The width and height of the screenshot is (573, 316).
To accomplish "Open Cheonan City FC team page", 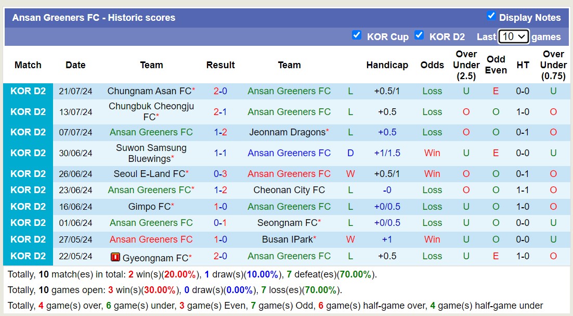I will click(289, 190).
